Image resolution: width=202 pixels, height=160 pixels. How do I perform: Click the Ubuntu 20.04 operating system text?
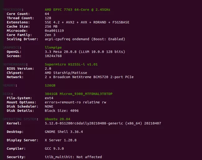57,119
